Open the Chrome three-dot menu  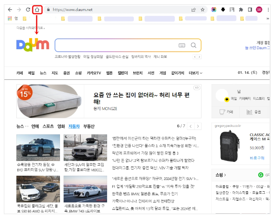coord(268,9)
